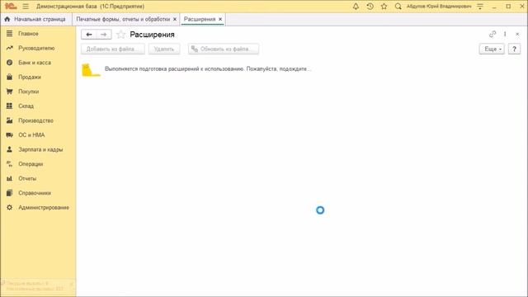Open history clock icon
This screenshot has width=528, height=297.
point(370,7)
